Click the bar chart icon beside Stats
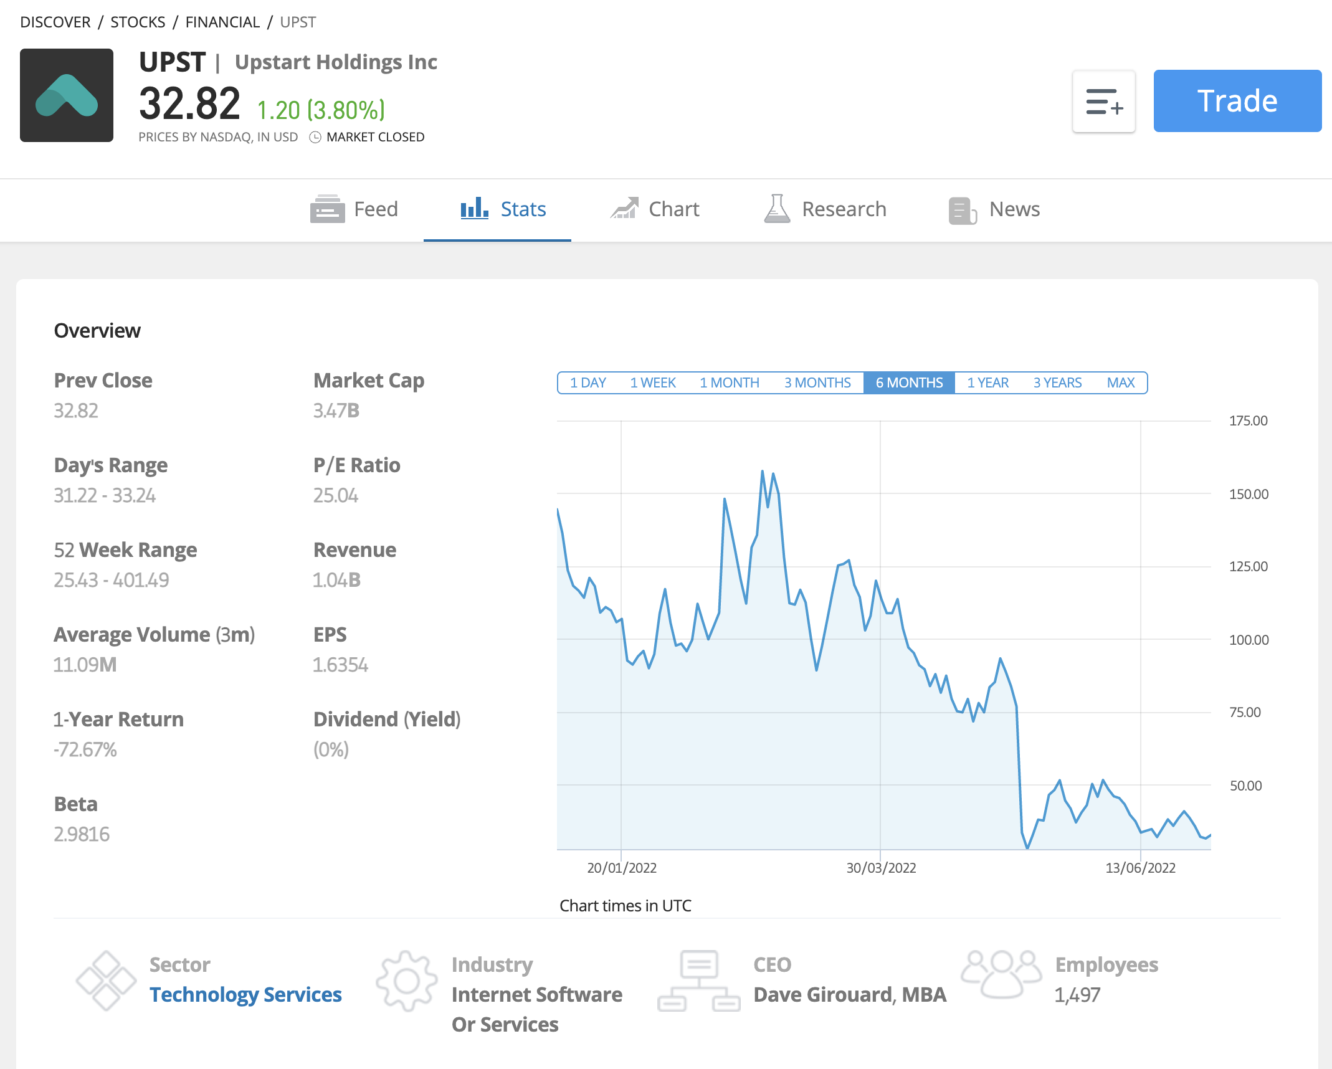Viewport: 1332px width, 1069px height. [474, 207]
